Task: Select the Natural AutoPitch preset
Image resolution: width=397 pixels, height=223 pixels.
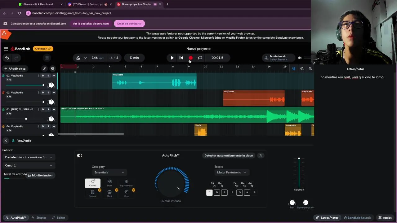Action: point(92,194)
